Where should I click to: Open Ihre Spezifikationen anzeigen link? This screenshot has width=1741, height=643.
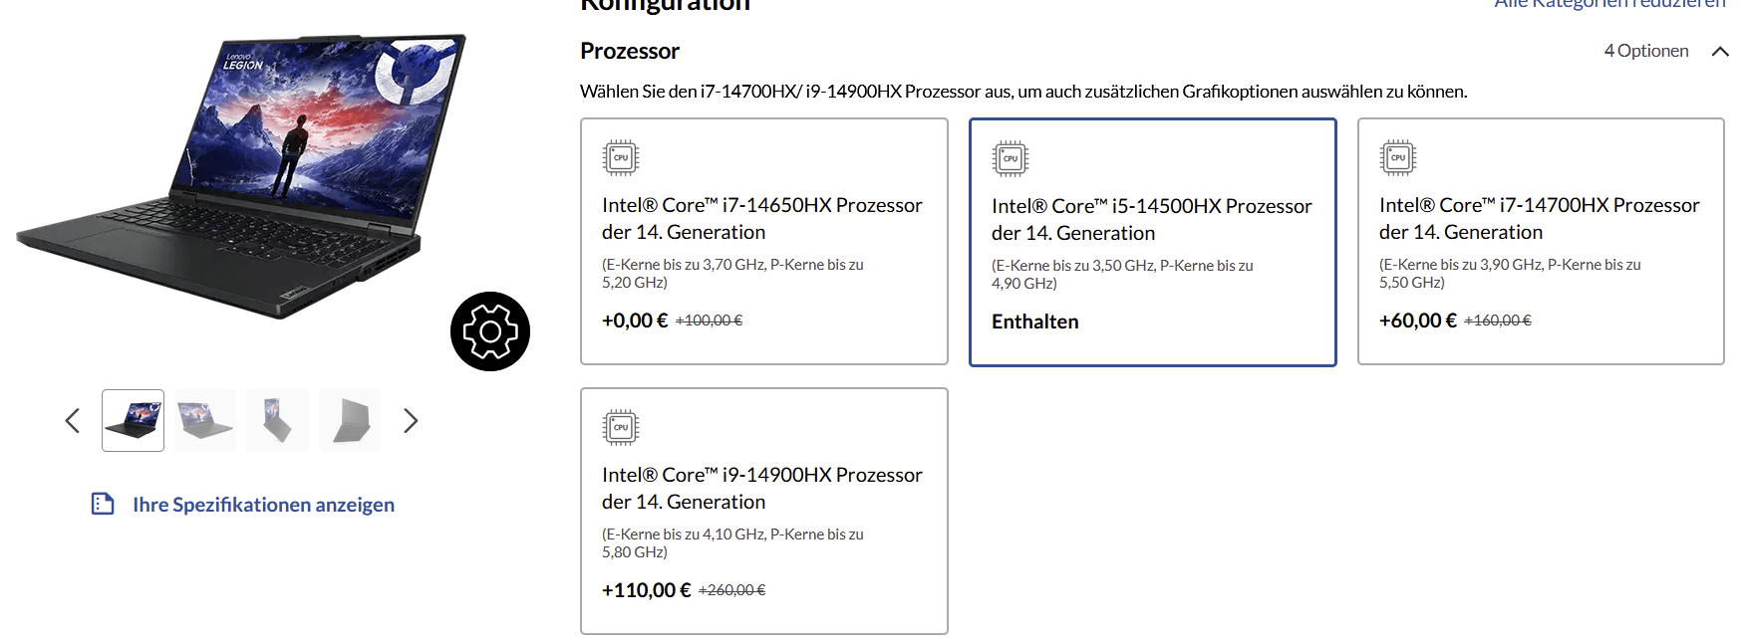tap(263, 505)
